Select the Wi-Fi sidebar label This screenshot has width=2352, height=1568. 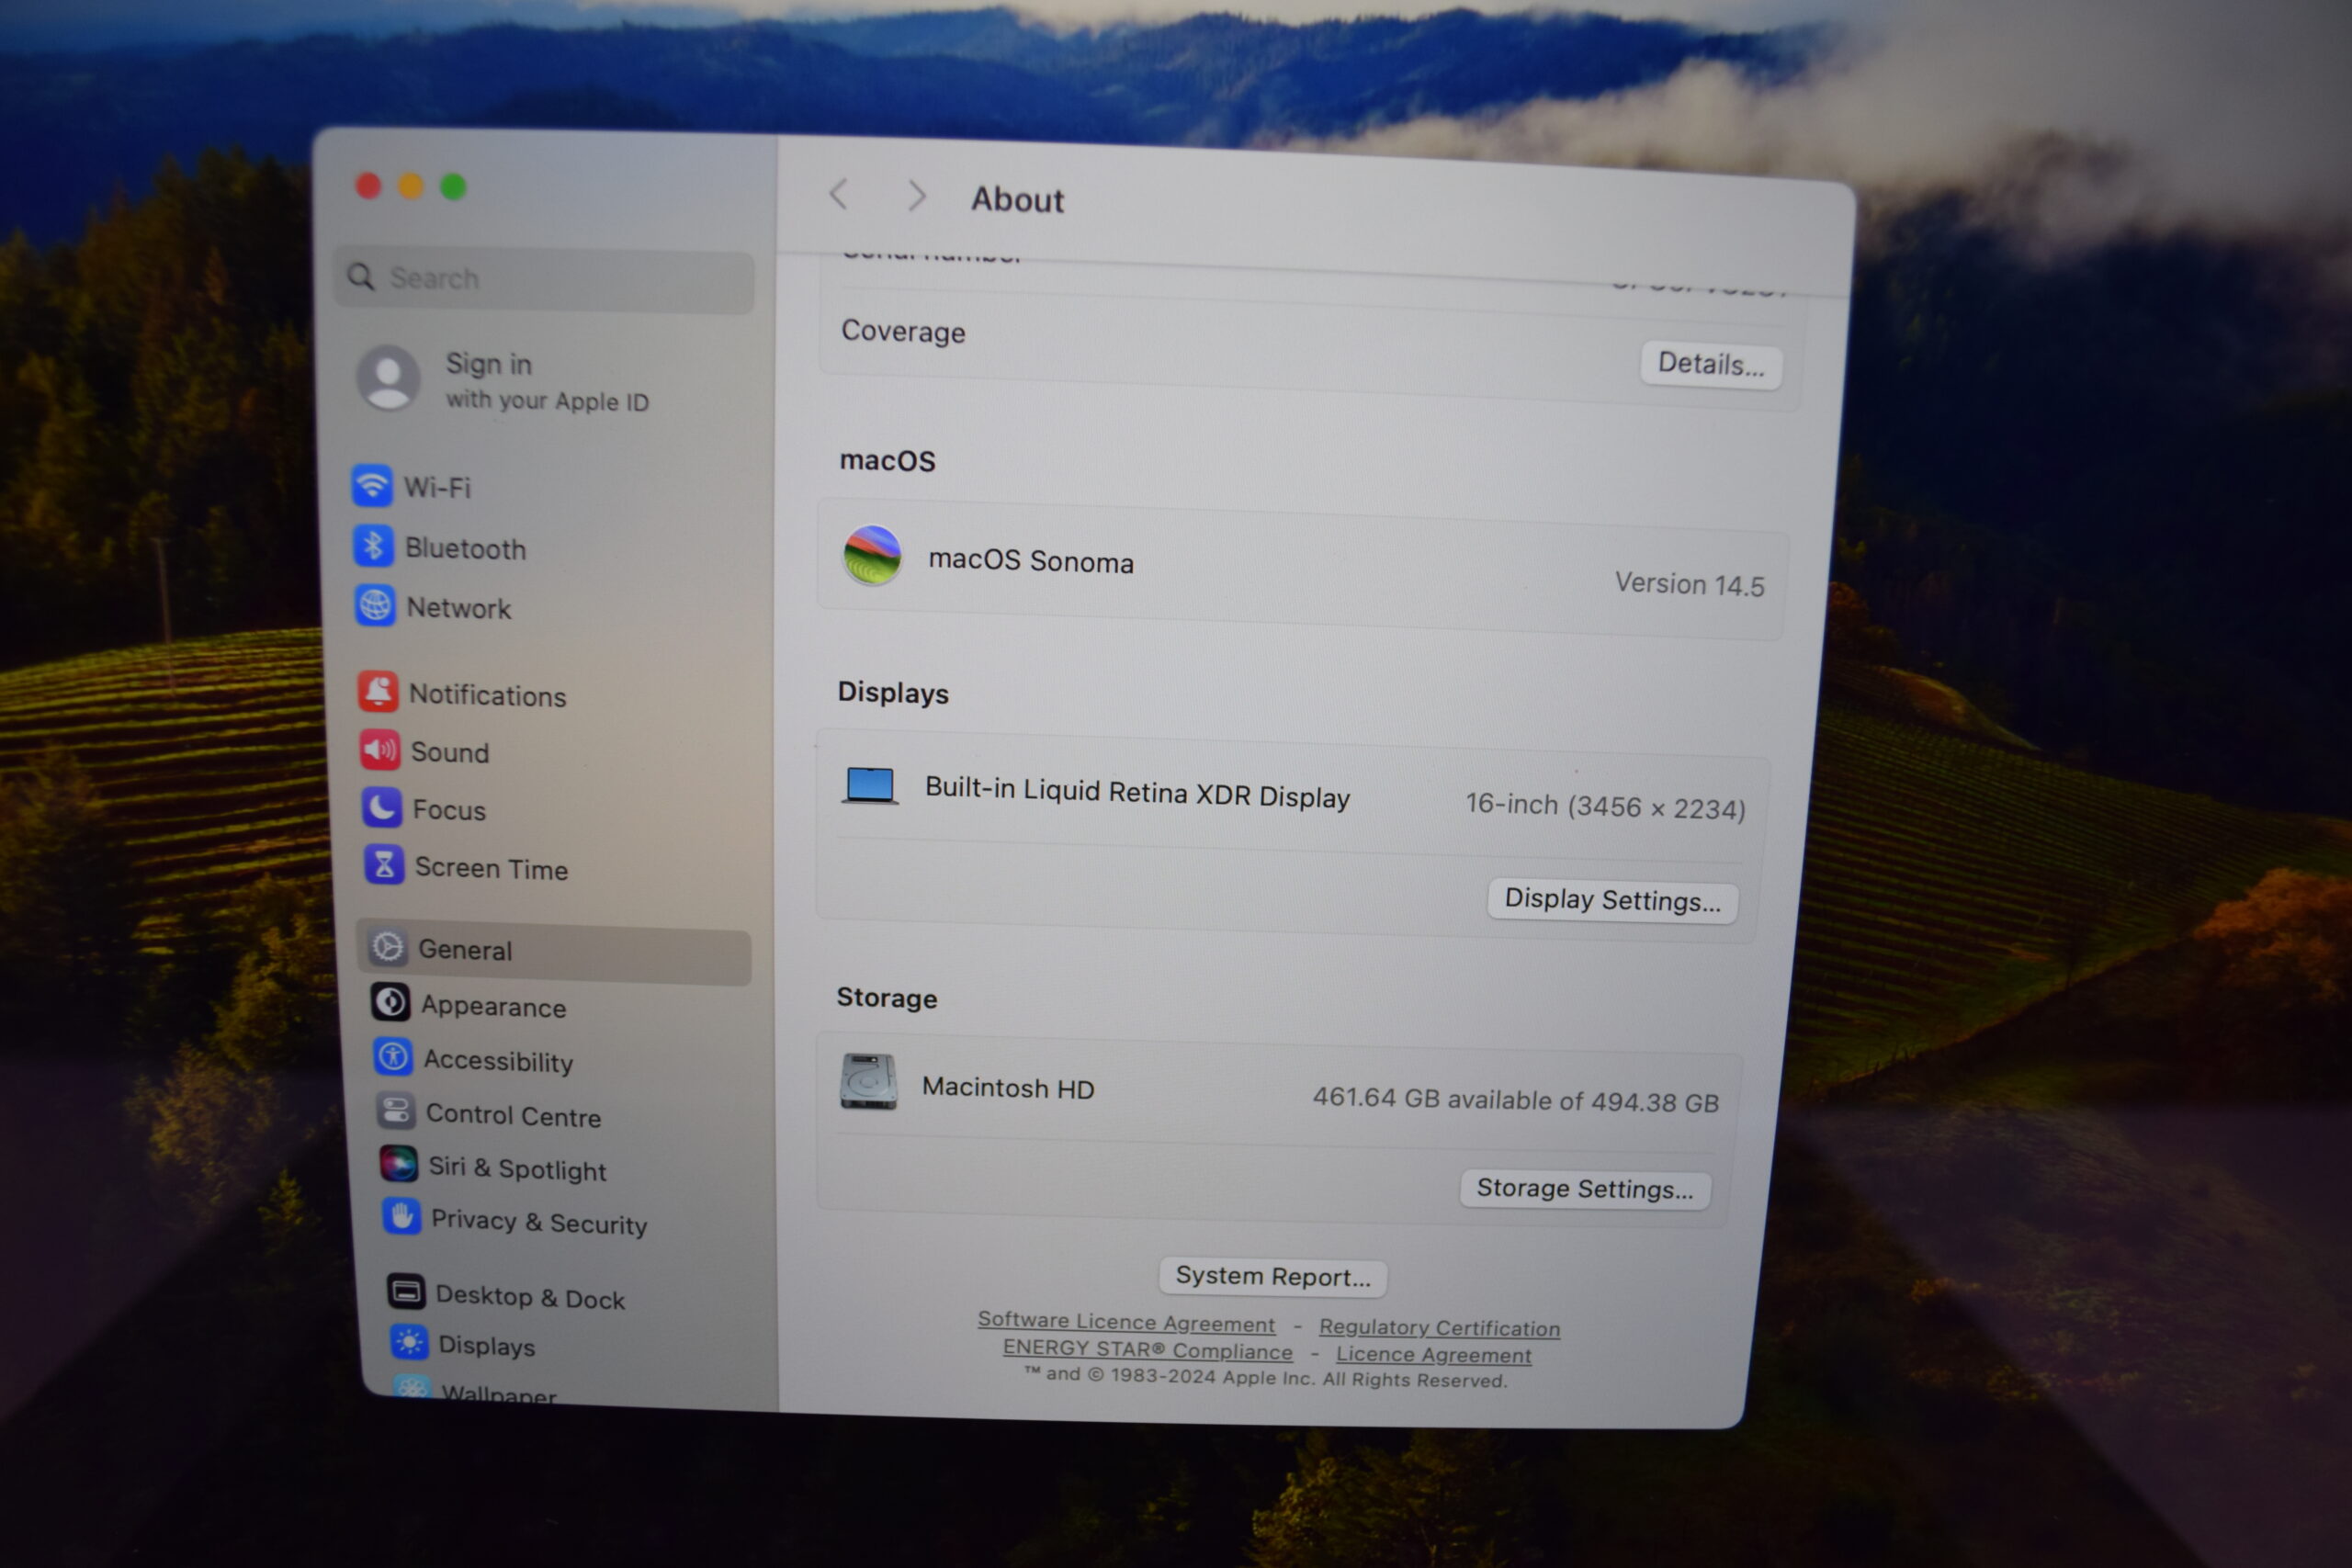tap(437, 488)
